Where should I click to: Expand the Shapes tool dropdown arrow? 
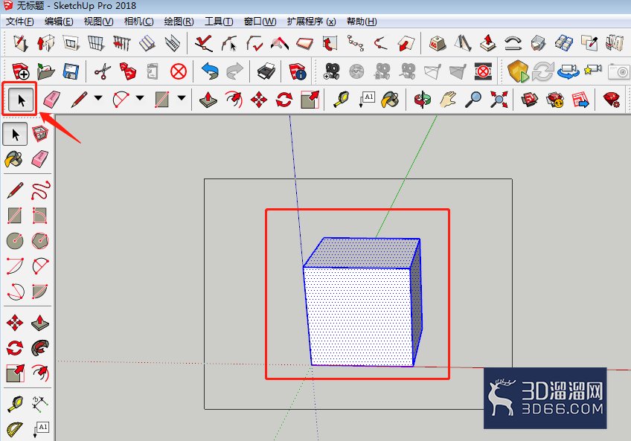tap(182, 97)
